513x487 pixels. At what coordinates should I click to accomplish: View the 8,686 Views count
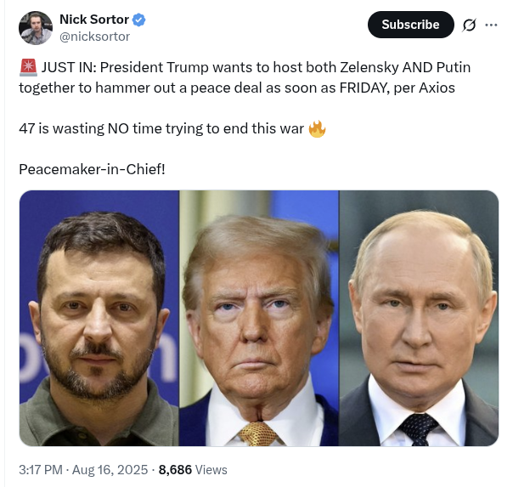coord(193,470)
